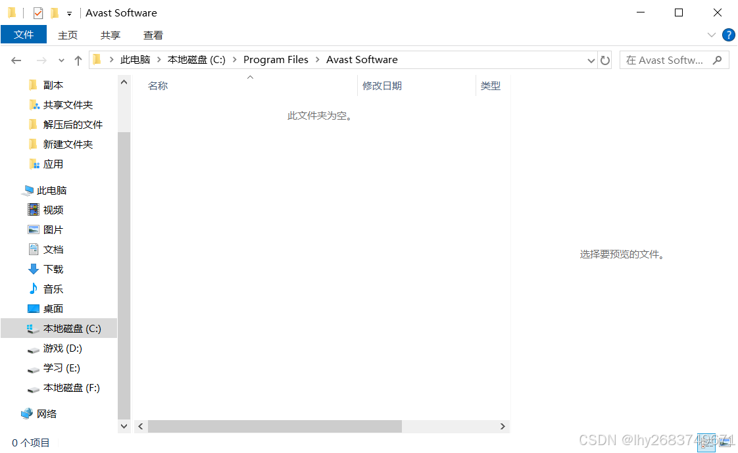
Task: Refresh the current folder view
Action: click(605, 60)
